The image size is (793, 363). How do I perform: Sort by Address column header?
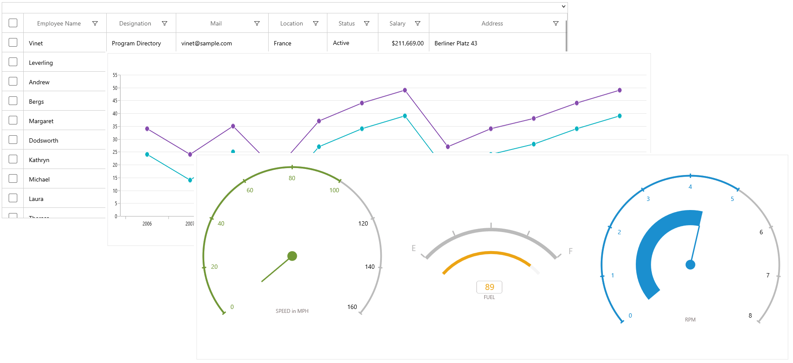click(492, 23)
